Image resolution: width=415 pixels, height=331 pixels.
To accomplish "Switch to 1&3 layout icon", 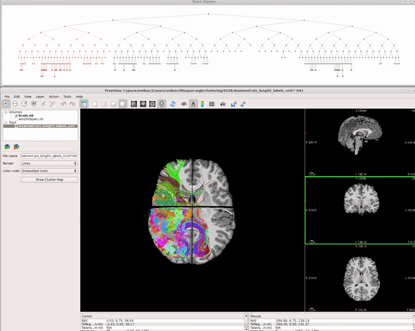I will [x=113, y=104].
